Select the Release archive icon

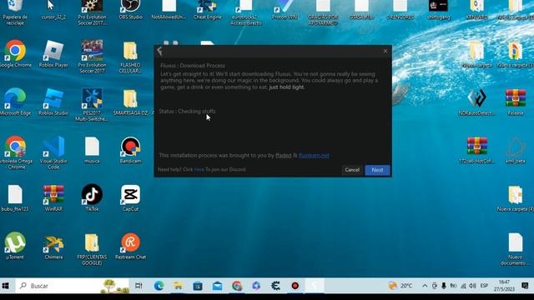tap(516, 102)
